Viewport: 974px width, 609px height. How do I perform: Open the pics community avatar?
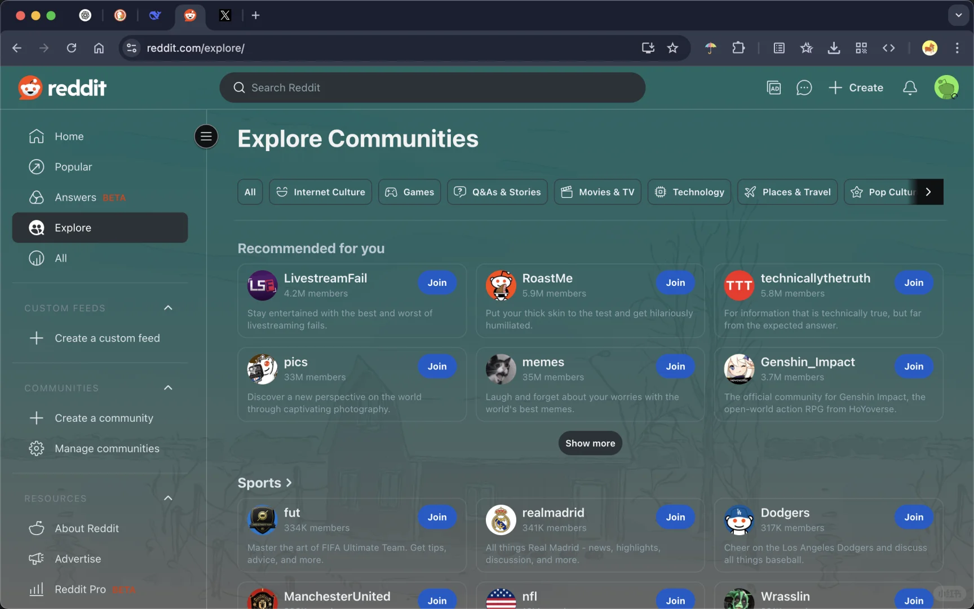tap(262, 369)
